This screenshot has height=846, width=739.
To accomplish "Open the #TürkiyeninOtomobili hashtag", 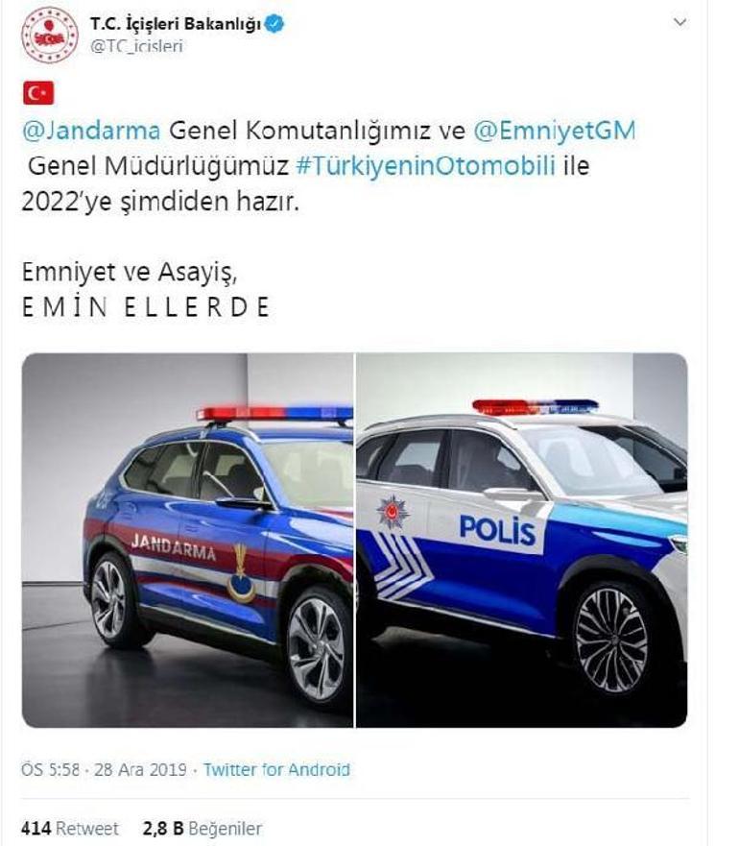I will pos(426,166).
